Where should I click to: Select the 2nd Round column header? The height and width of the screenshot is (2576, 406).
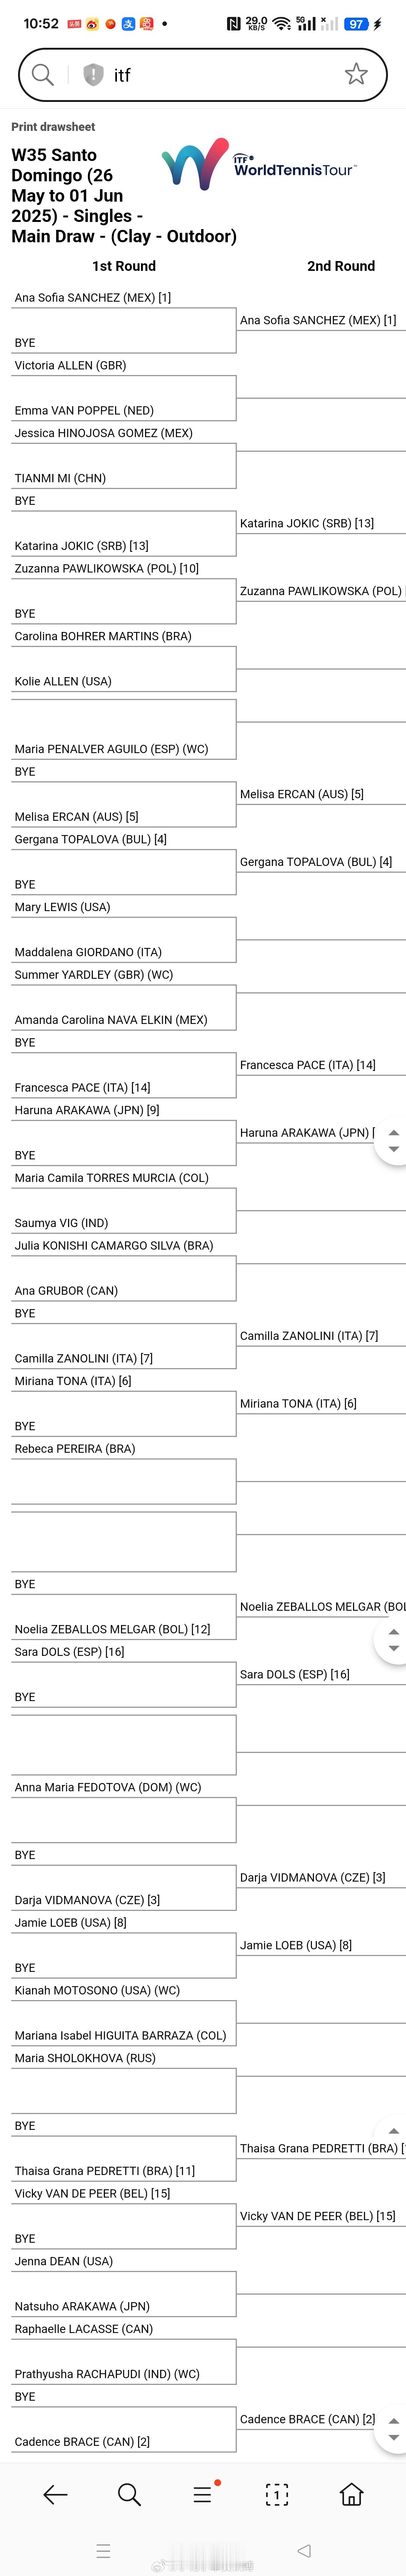(x=341, y=266)
